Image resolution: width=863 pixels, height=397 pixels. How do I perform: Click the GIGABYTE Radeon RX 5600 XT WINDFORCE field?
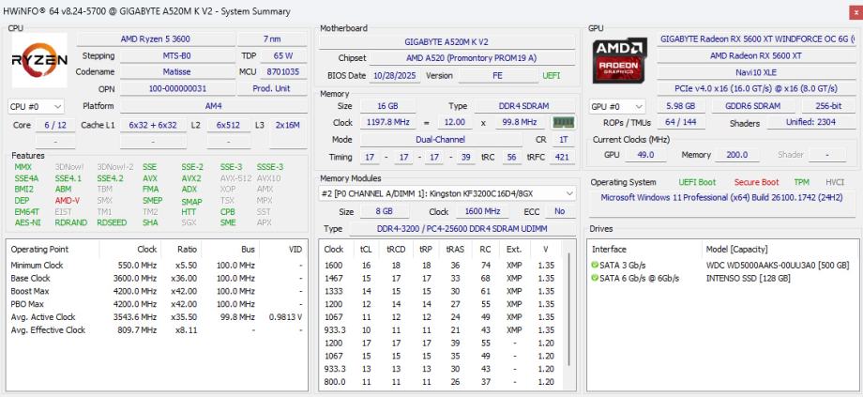(x=757, y=39)
